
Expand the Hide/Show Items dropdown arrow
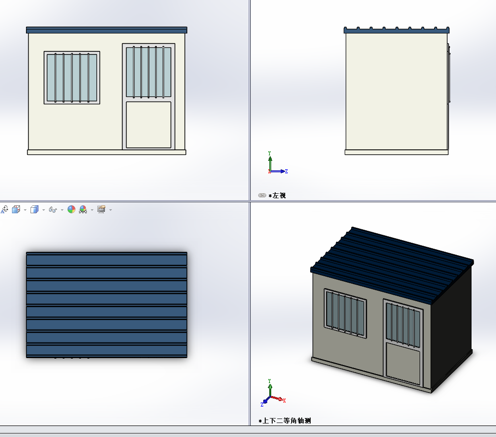tap(62, 210)
